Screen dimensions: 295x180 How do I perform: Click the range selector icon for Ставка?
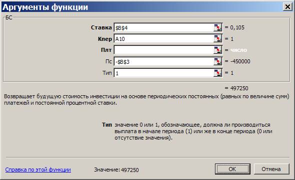(218, 28)
